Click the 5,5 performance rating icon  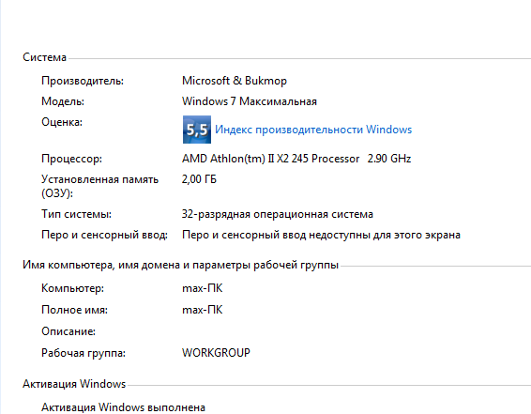pyautogui.click(x=197, y=130)
